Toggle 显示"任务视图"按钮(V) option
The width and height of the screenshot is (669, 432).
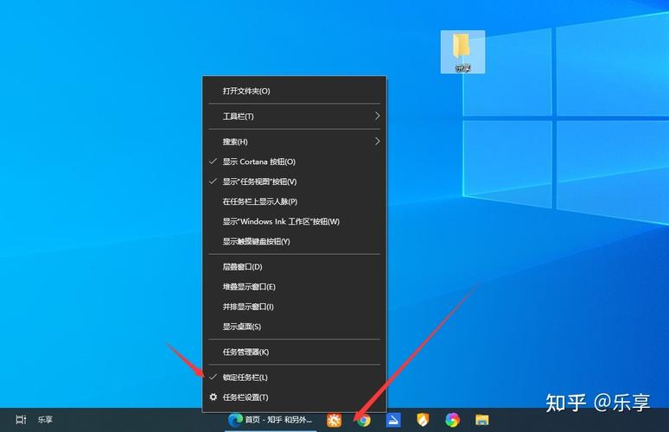pyautogui.click(x=294, y=181)
